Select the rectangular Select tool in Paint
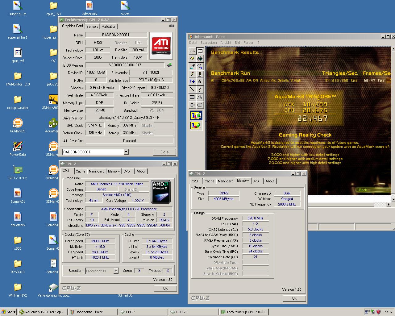 200,51
